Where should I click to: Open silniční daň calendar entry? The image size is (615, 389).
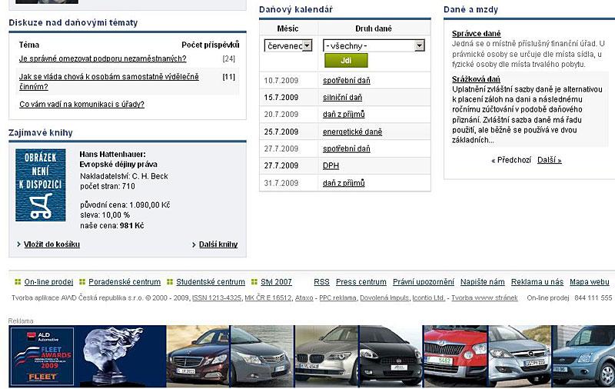point(342,97)
